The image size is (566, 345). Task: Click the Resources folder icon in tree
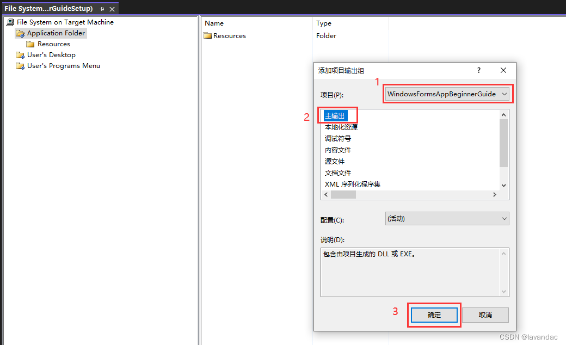(x=30, y=44)
